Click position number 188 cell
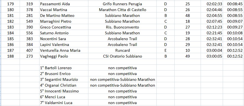This screenshot has height=106, width=244. [x=11, y=56]
